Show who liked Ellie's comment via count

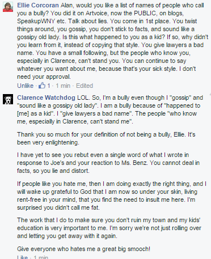(x=49, y=86)
